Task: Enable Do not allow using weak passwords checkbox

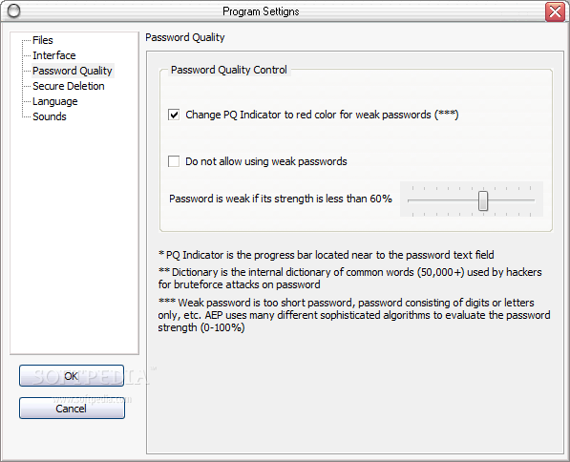Action: [x=174, y=161]
